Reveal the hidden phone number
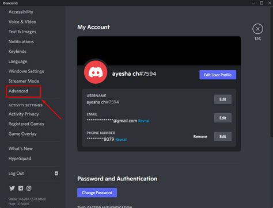 click(x=121, y=140)
